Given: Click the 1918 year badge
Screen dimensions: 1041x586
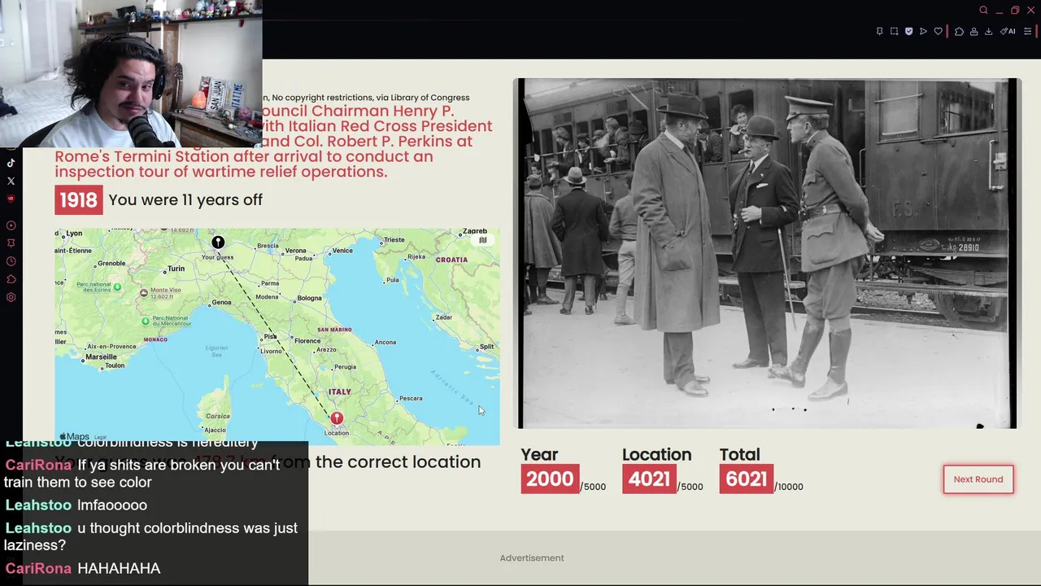Looking at the screenshot, I should [79, 200].
